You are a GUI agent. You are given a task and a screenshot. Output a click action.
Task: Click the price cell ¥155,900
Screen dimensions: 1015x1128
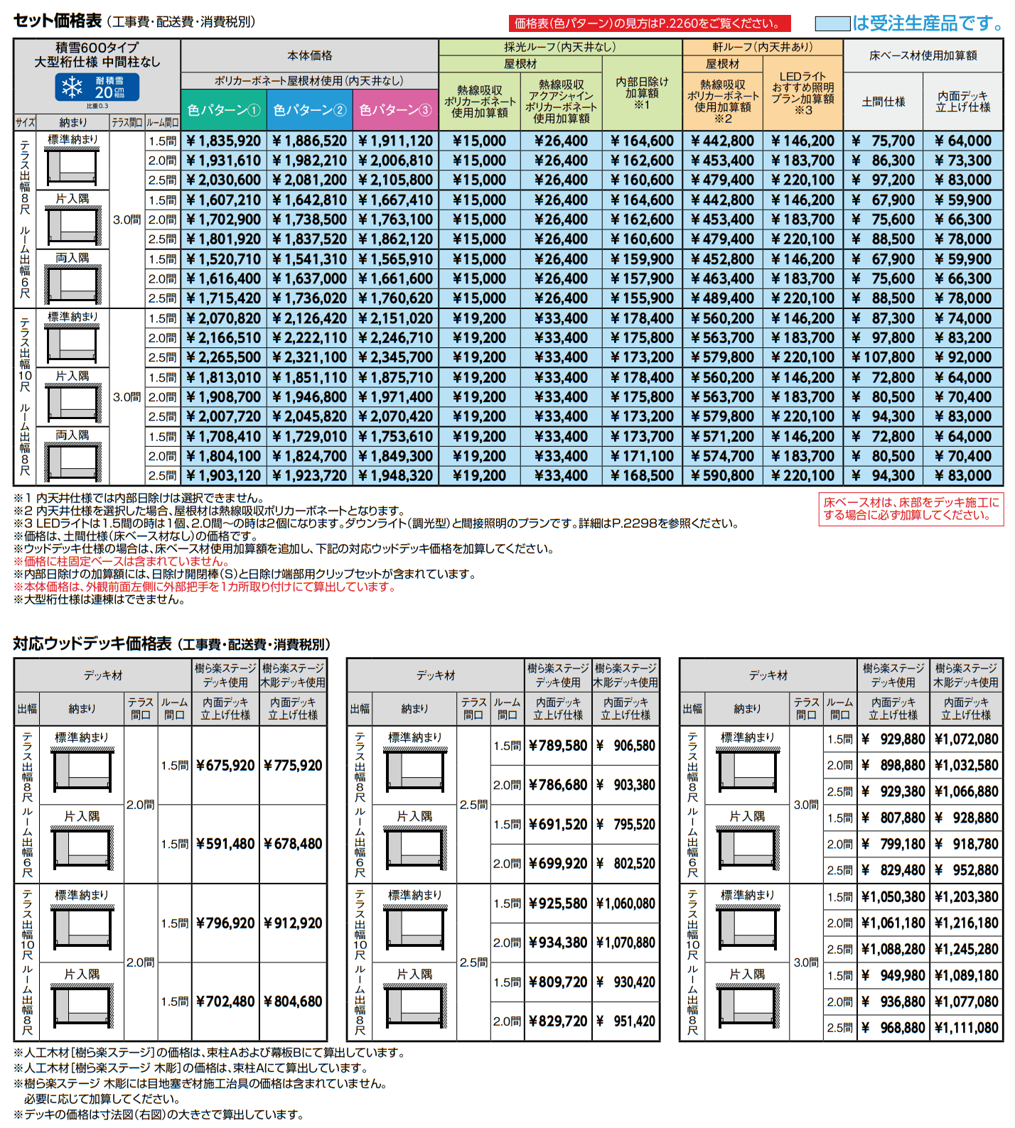pyautogui.click(x=642, y=298)
